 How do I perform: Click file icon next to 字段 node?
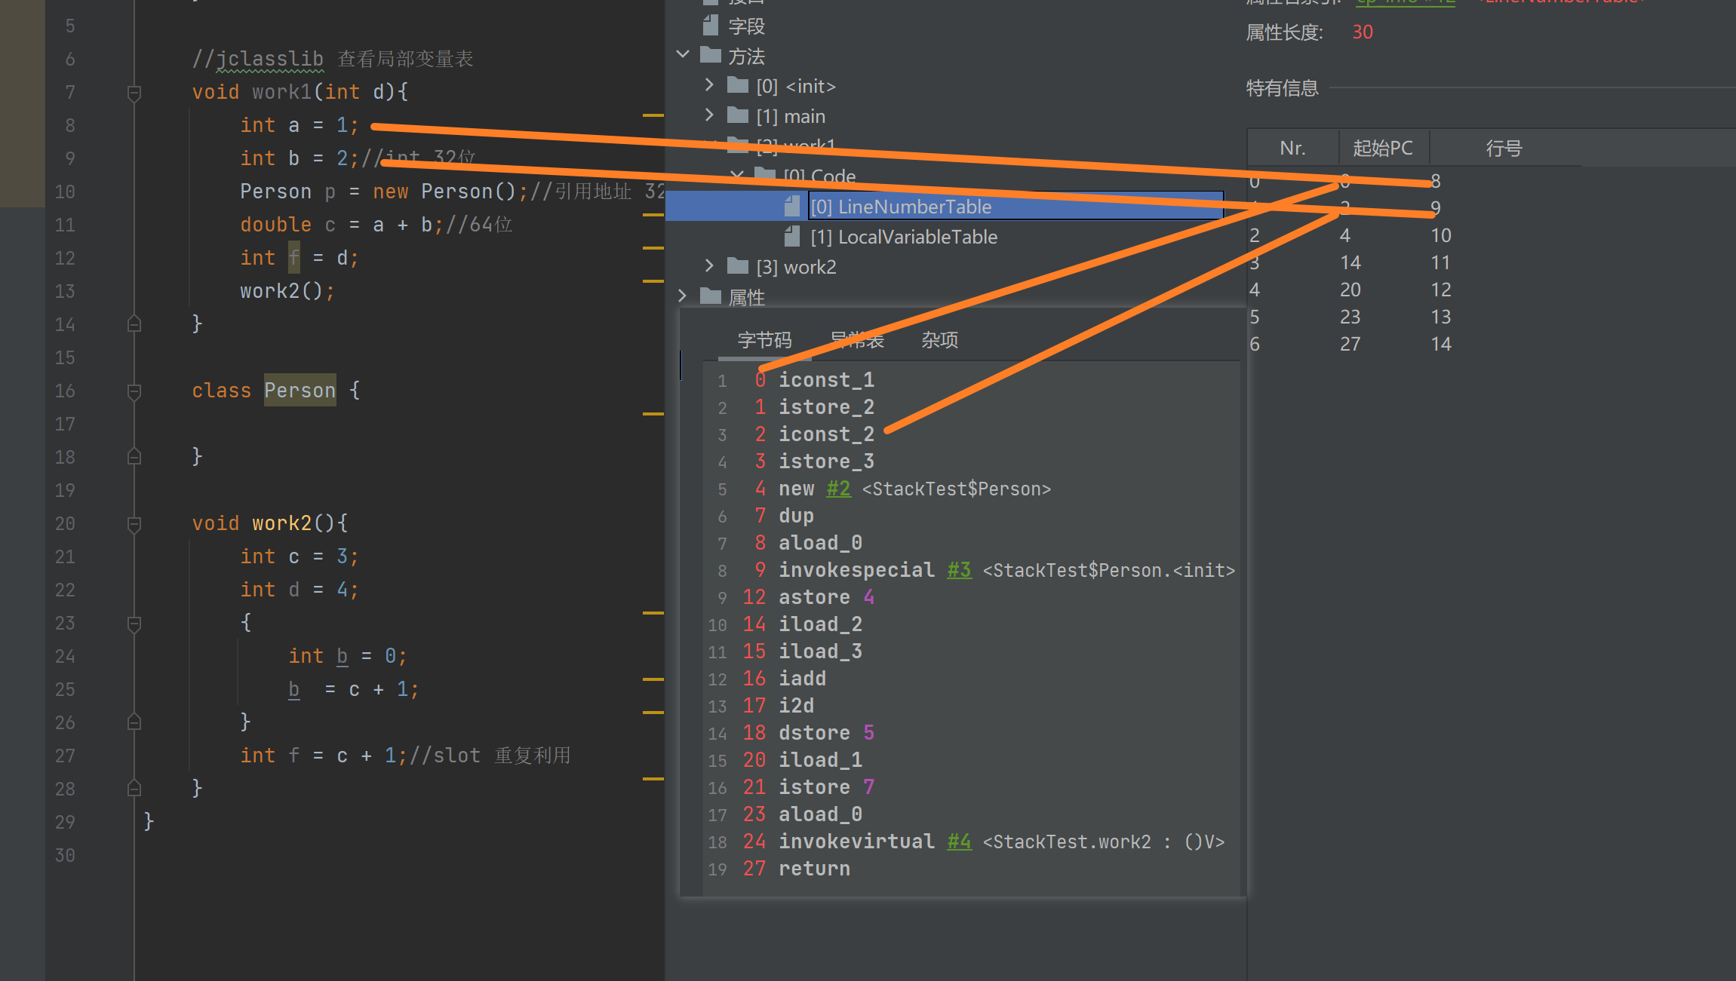tap(710, 26)
